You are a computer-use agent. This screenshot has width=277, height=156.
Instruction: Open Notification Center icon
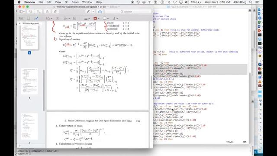[x=257, y=2]
